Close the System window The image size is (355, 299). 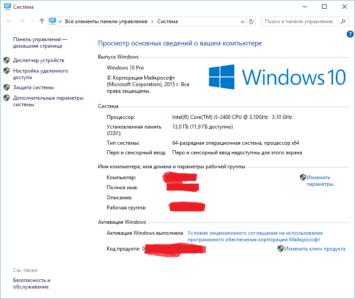pyautogui.click(x=345, y=7)
